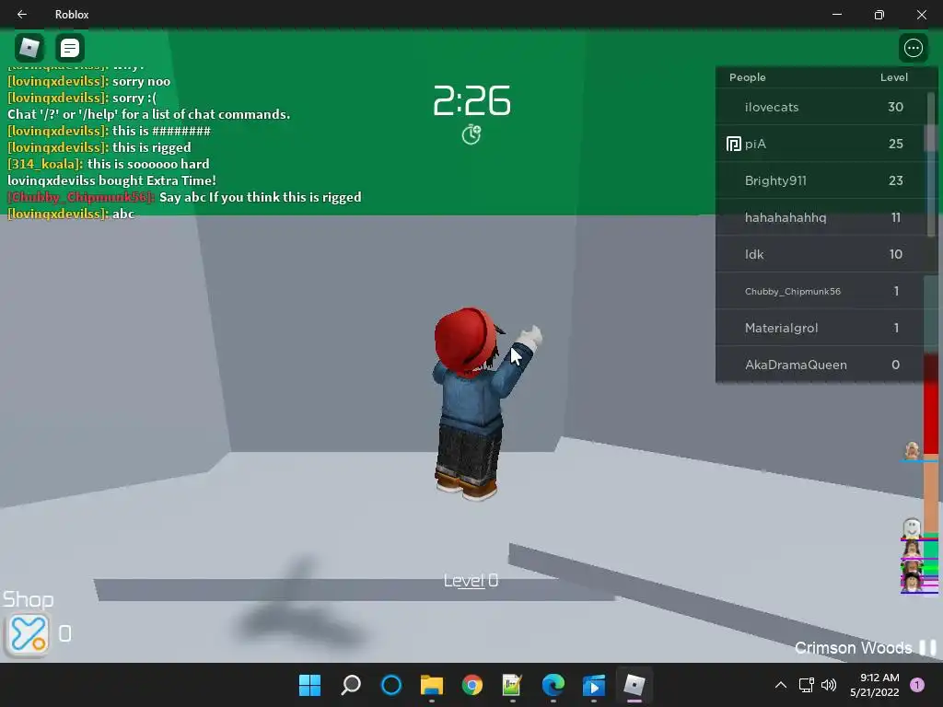Click the 314_koala chat username
Screen dimensions: 943x707
coord(45,164)
